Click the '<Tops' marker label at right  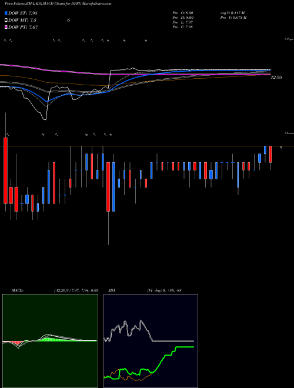[x=289, y=39]
